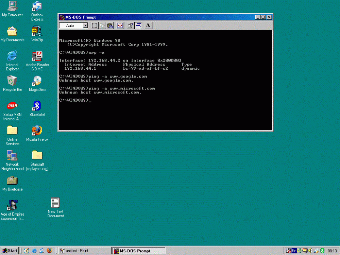Open MS-DOS Prompt Properties from toolbar

click(130, 26)
